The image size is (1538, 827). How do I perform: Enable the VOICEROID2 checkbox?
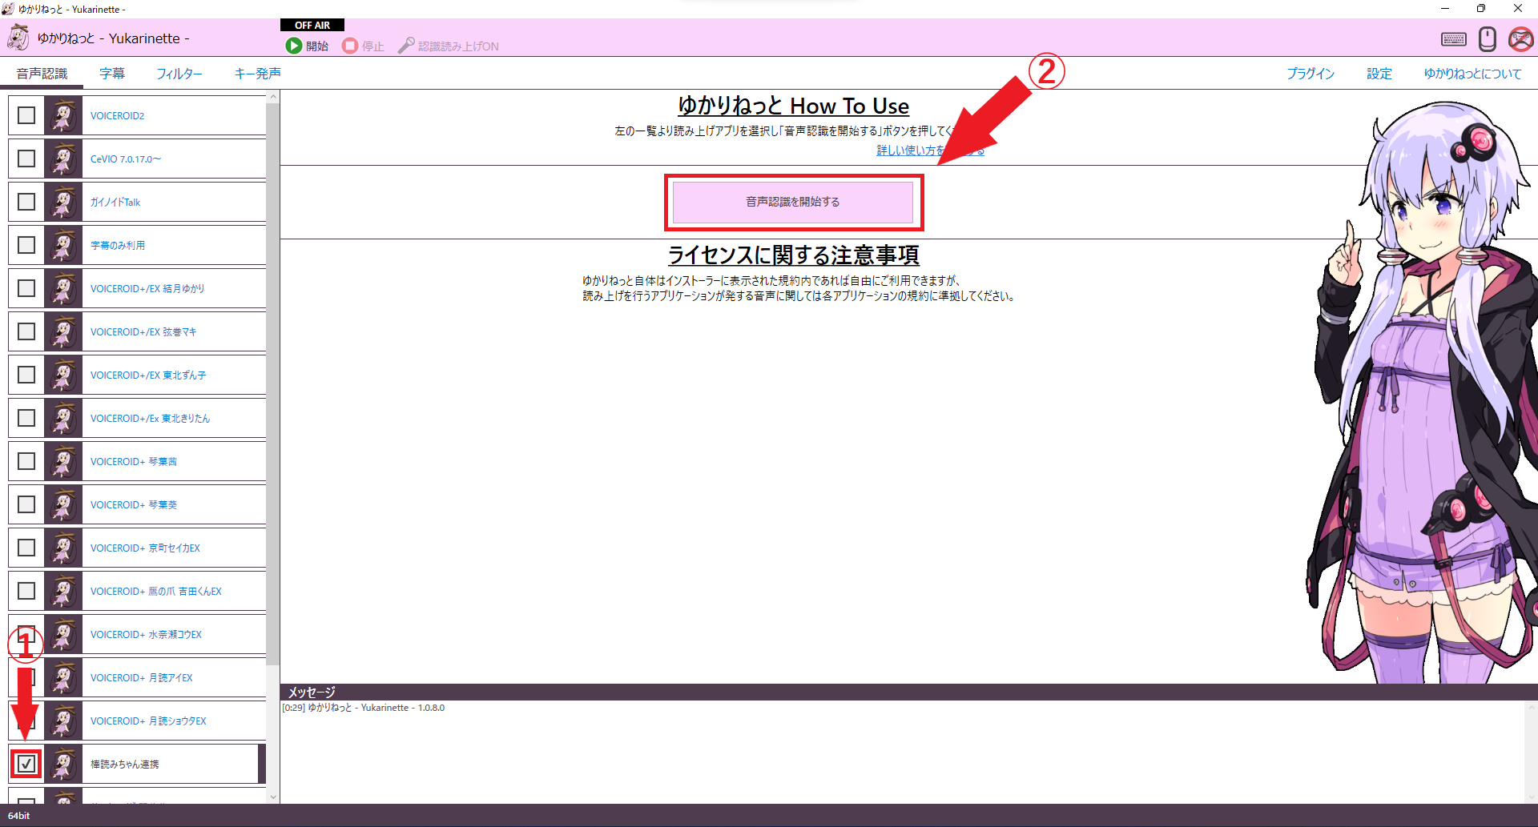26,115
